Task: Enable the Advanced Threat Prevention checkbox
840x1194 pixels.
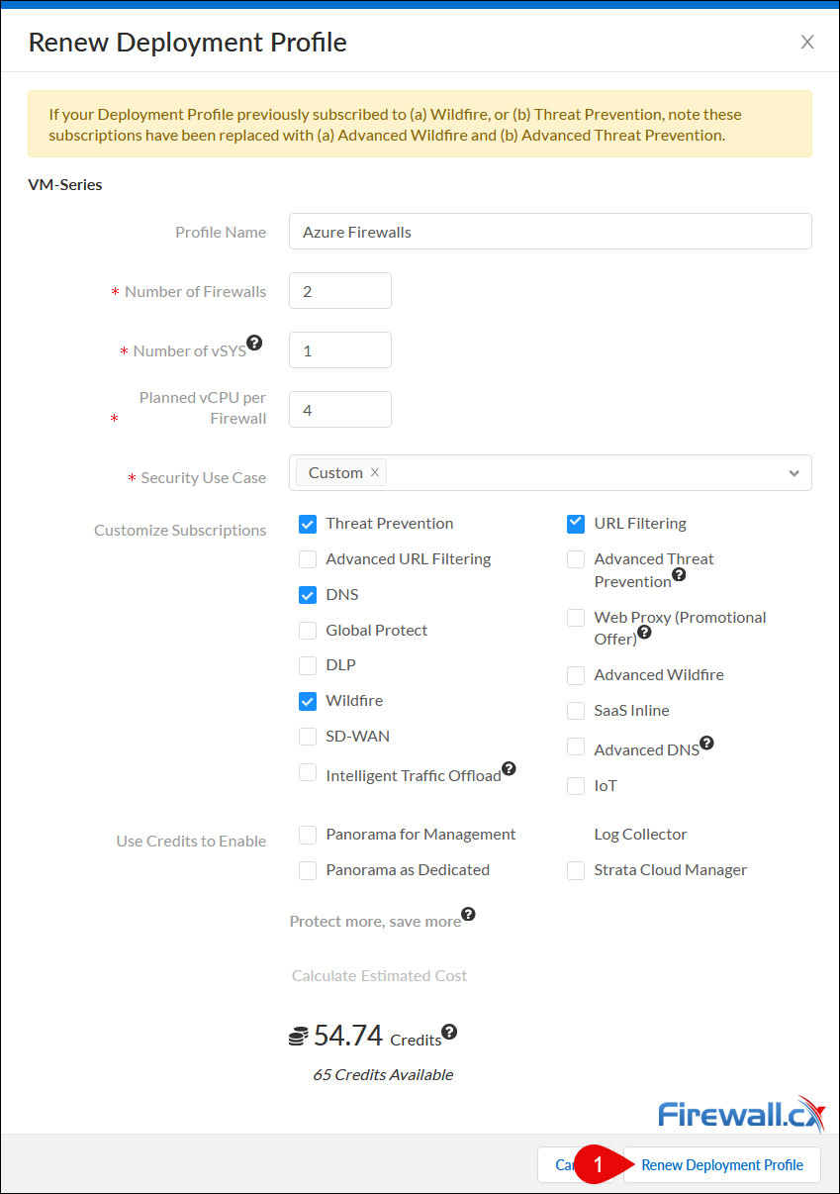Action: (x=576, y=559)
